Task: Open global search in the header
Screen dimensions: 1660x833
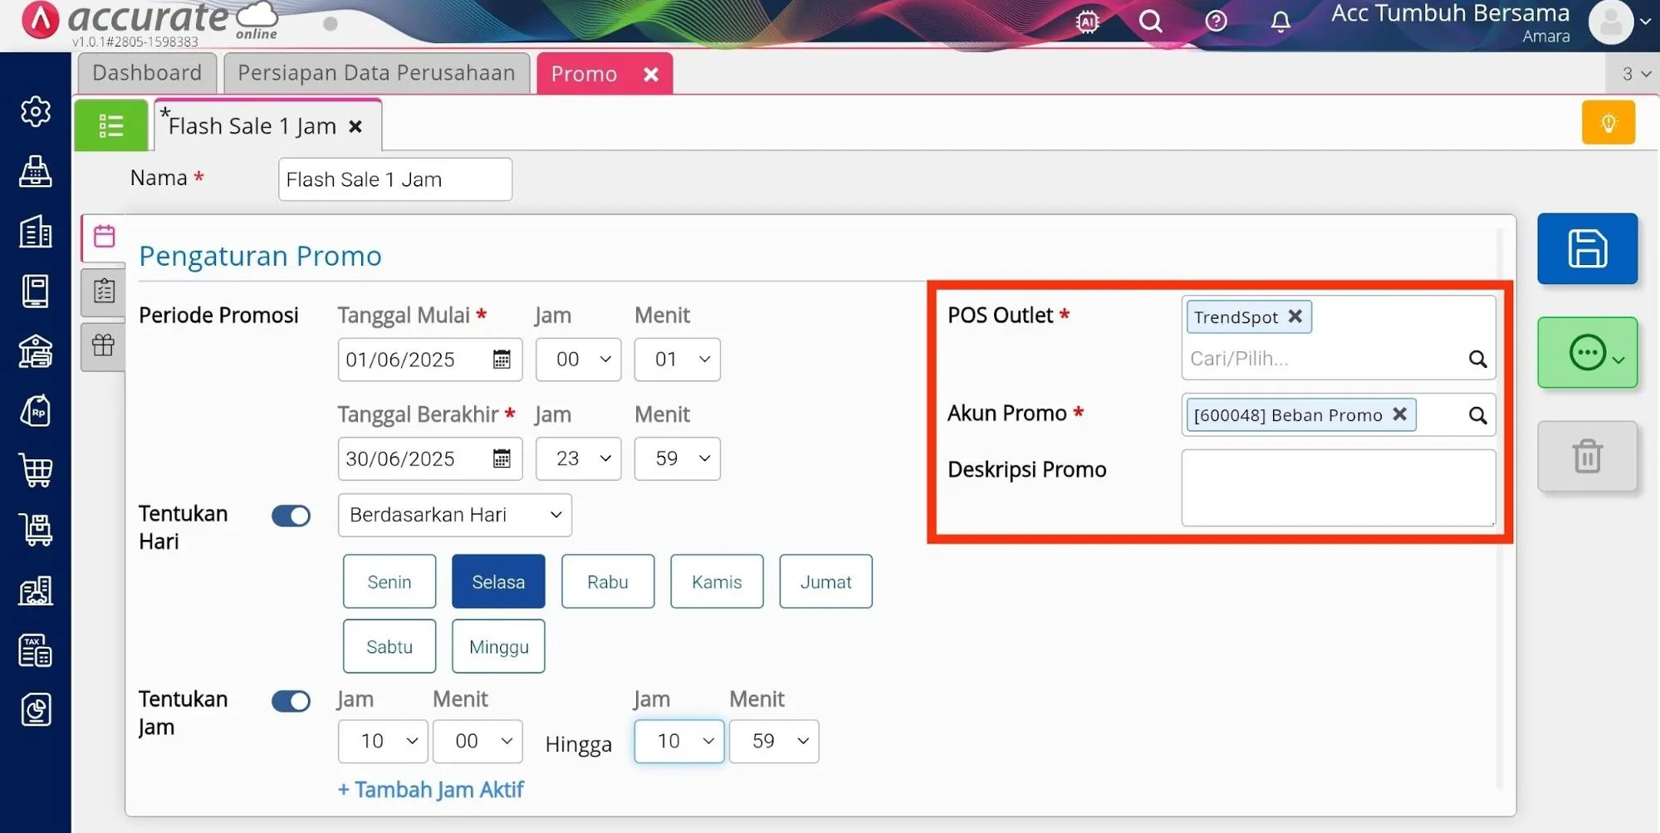Action: pyautogui.click(x=1151, y=21)
